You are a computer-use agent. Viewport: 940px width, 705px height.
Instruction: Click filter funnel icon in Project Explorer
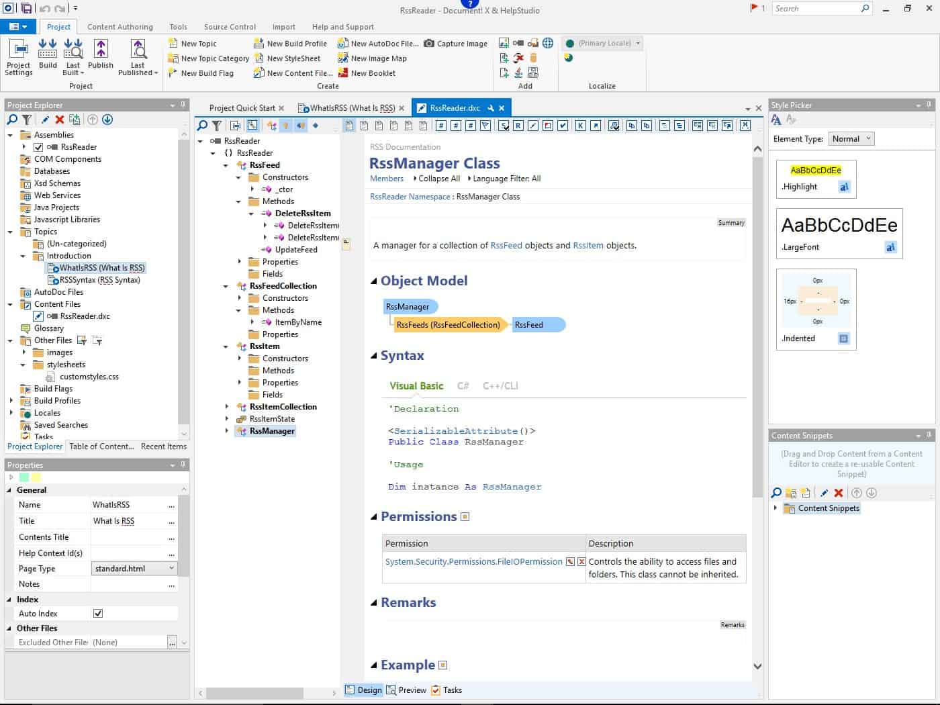click(x=27, y=120)
